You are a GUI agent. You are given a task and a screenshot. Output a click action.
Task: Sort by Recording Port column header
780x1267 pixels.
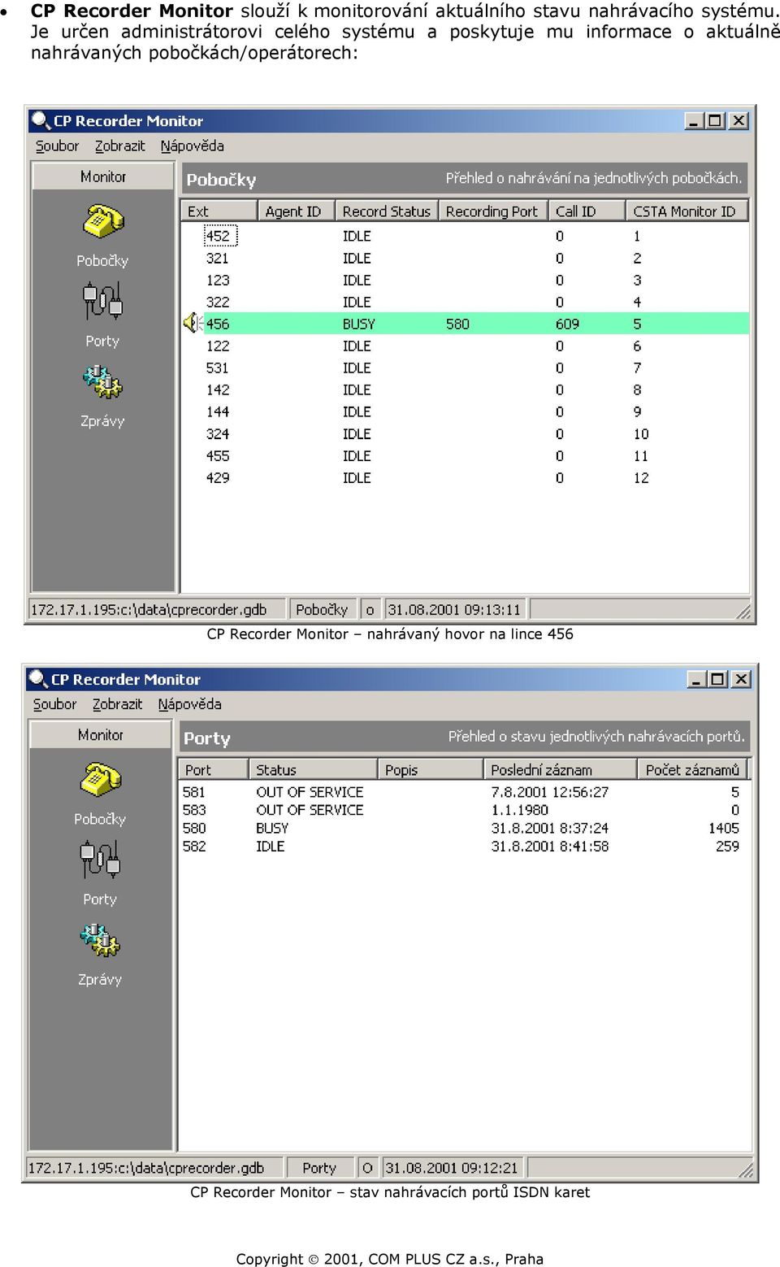pyautogui.click(x=493, y=211)
